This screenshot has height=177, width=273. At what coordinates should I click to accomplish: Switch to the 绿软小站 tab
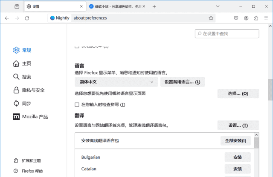coord(118,6)
